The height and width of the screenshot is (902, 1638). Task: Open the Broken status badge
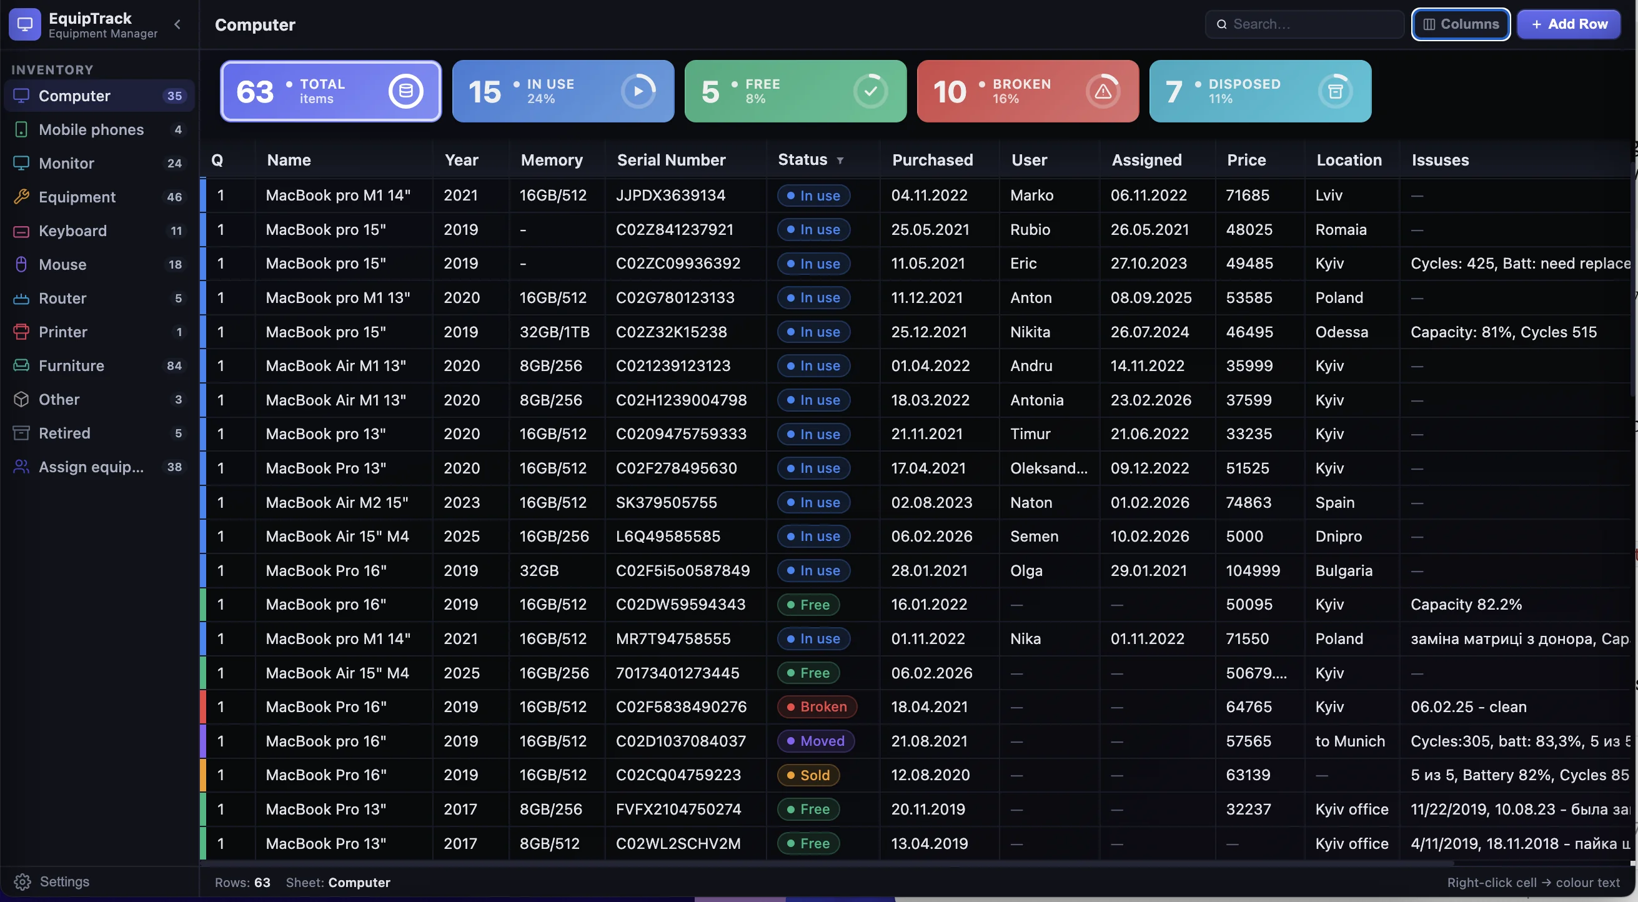[817, 707]
